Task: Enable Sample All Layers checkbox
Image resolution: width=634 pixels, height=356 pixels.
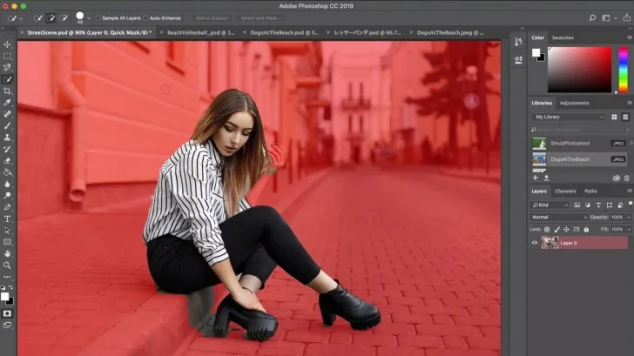Action: click(98, 17)
